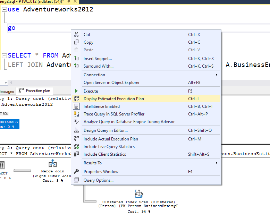Click the 'Merge Join' operator label
This screenshot has height=215, width=270.
[53, 171]
